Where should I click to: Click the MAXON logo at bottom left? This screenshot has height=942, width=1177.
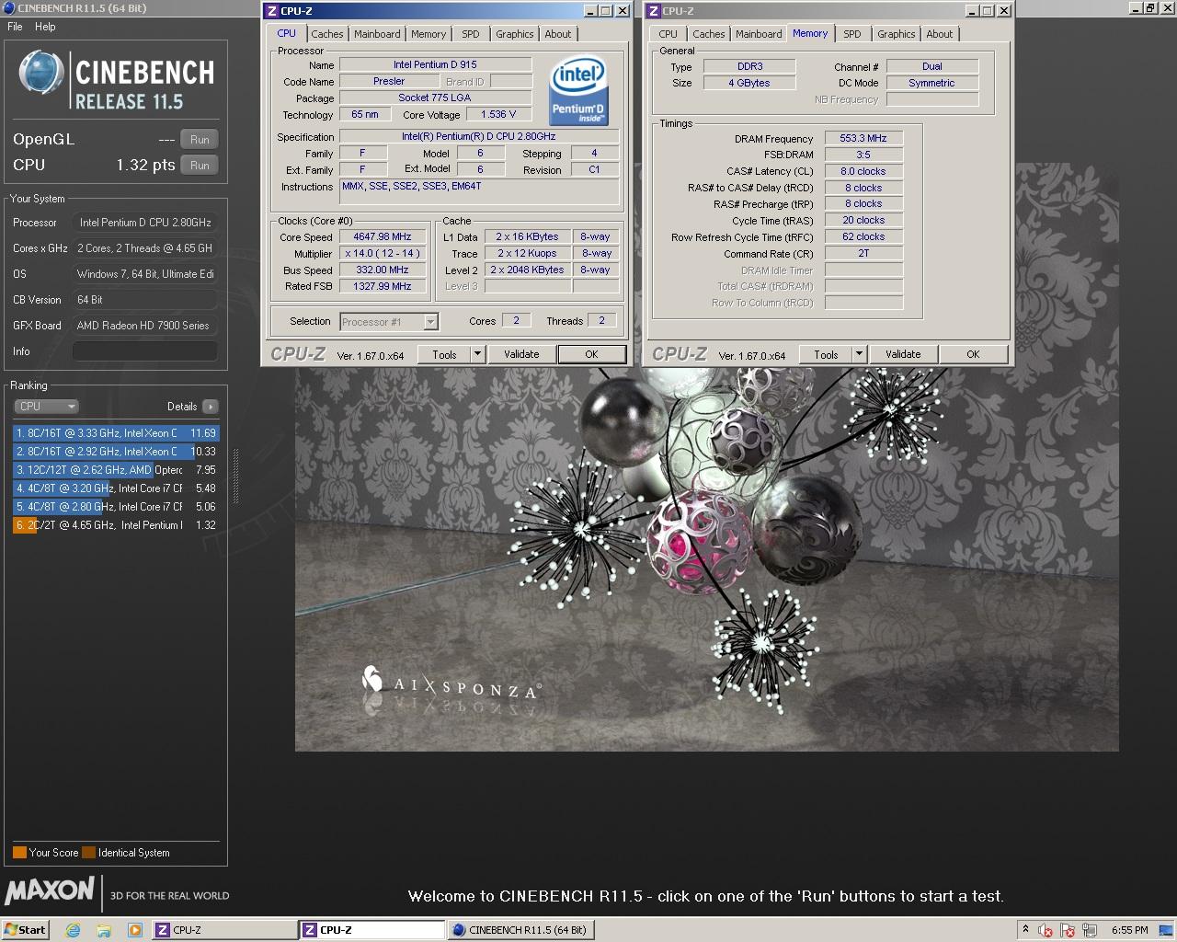50,890
